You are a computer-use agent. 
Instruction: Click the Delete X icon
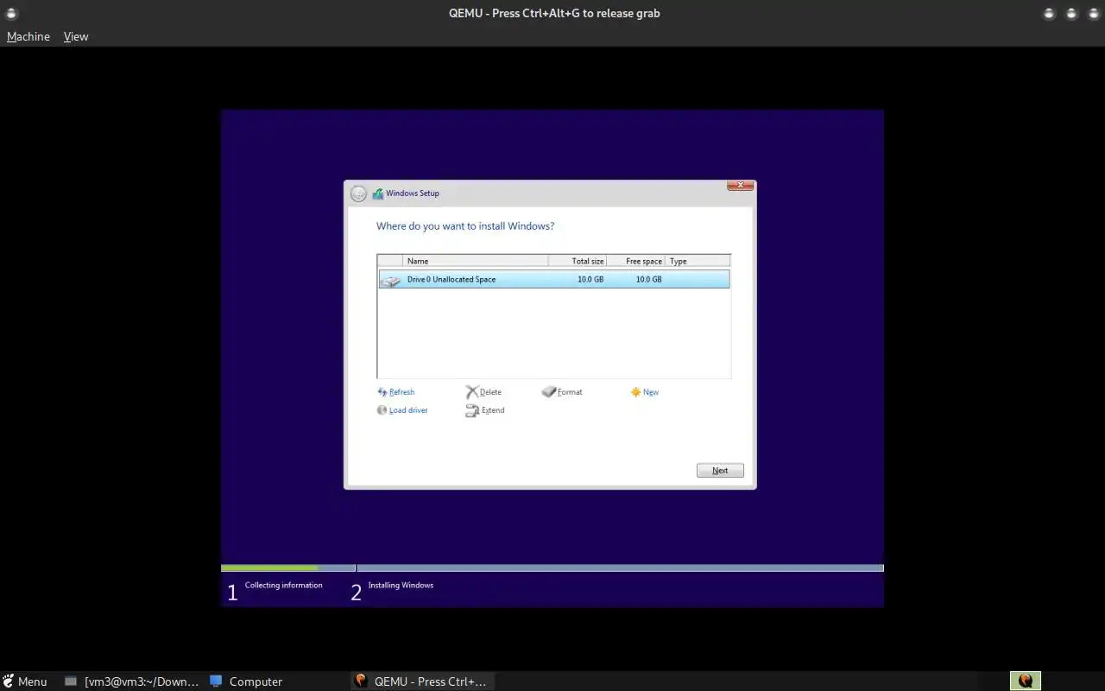tap(471, 392)
